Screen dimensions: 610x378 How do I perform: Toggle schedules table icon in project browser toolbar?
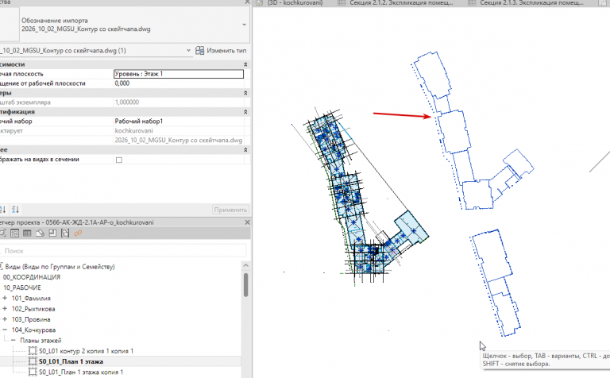pos(27,233)
